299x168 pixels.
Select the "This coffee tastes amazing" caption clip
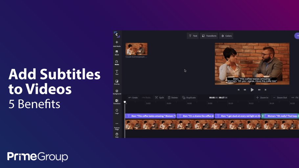150,116
